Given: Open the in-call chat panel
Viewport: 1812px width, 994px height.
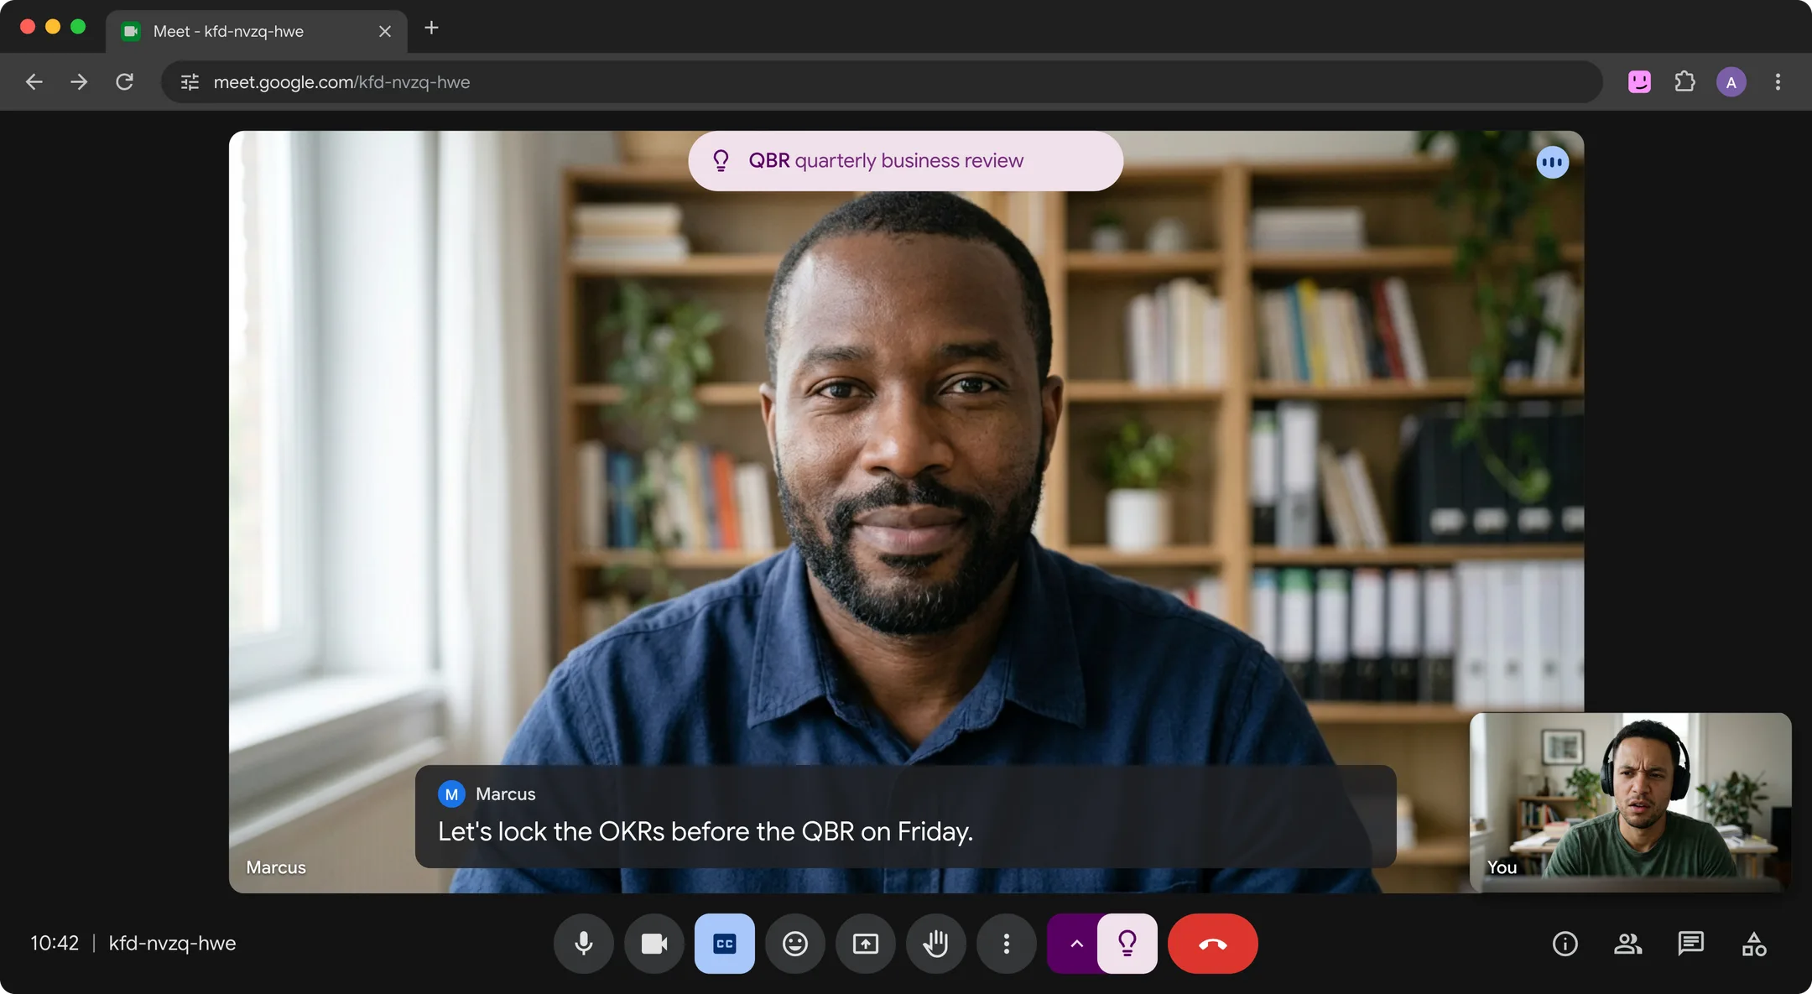Looking at the screenshot, I should (1691, 944).
